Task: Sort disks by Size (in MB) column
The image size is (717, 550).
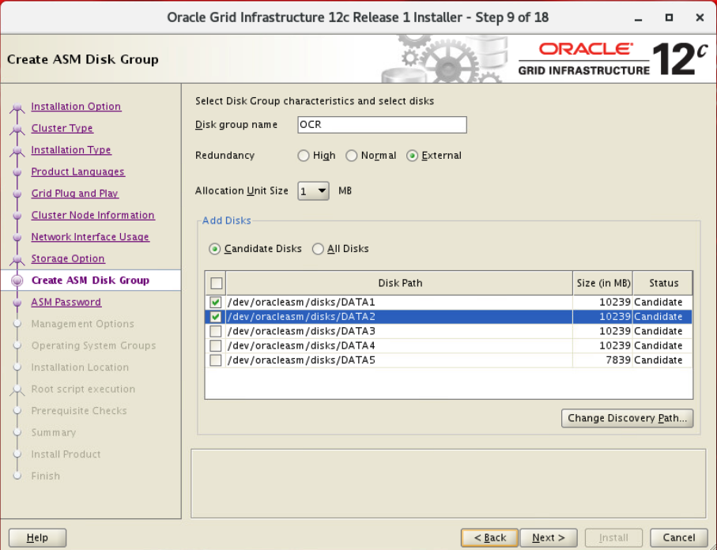Action: [602, 283]
